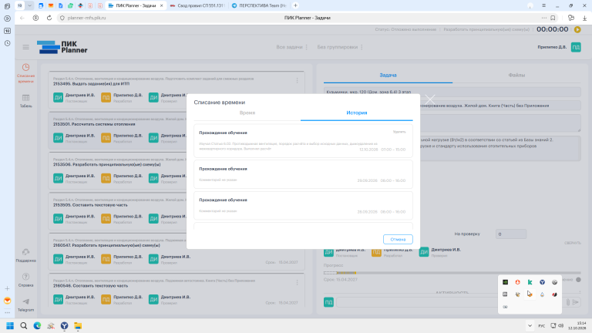
Task: Delete the first Прохождение обучения entry
Action: 399,132
